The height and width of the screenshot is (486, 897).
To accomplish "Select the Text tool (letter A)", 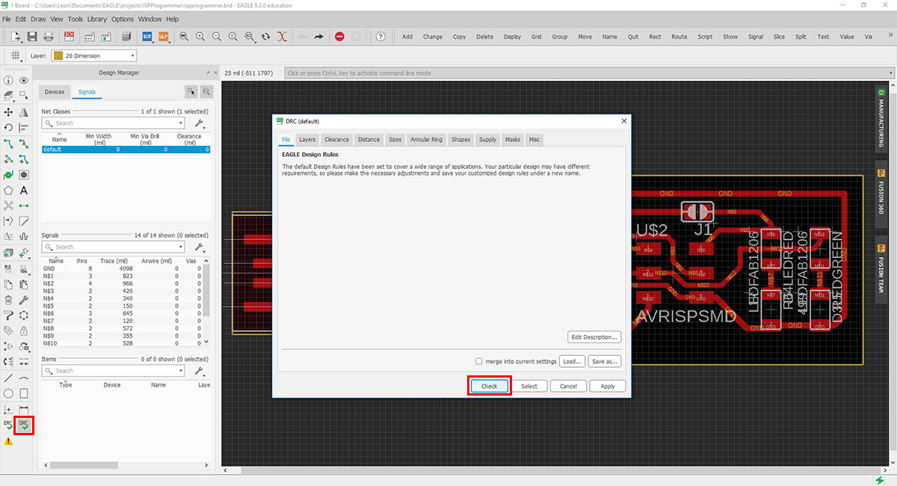I will (x=24, y=191).
